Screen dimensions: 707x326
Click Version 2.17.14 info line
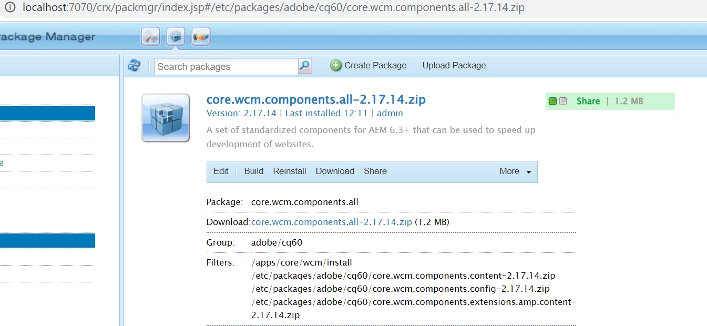tap(305, 113)
